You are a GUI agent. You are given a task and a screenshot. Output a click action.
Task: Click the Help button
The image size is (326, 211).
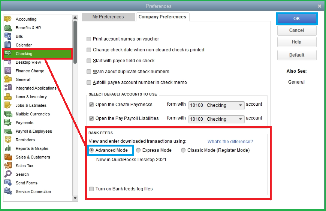pyautogui.click(x=297, y=42)
